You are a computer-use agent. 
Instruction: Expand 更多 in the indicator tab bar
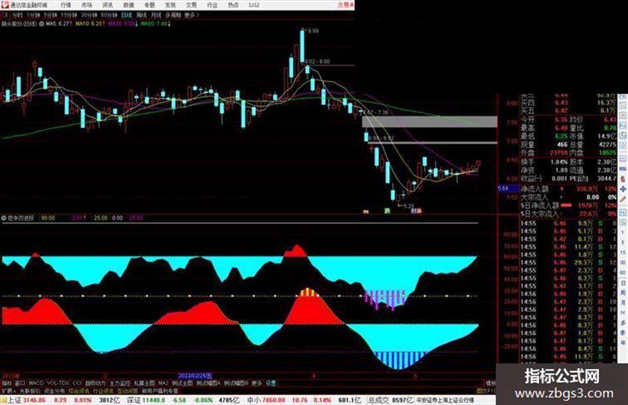257,383
